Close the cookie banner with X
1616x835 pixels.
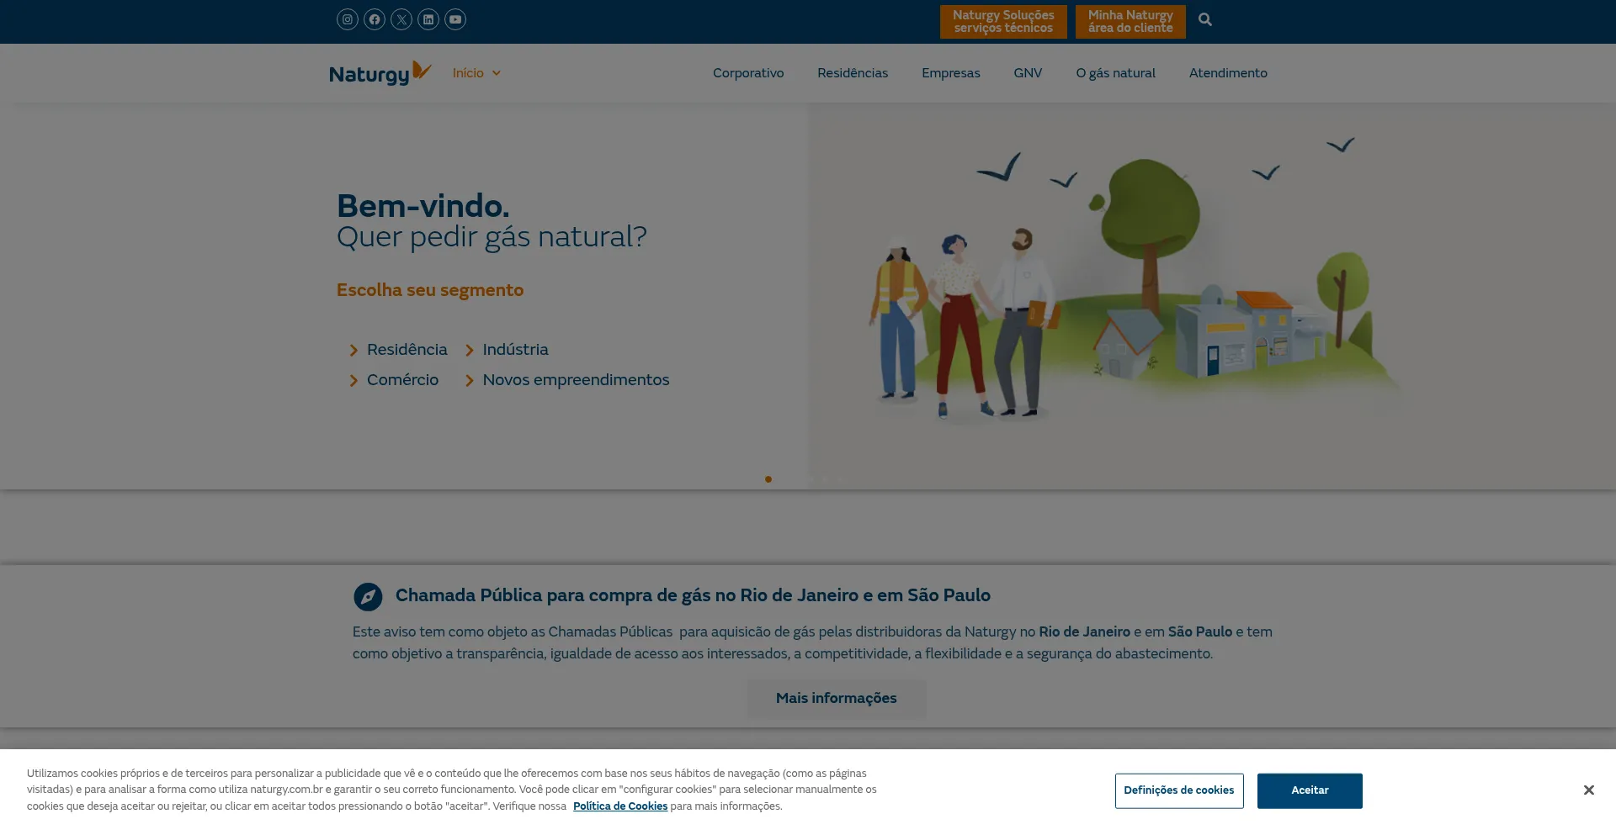coord(1588,790)
